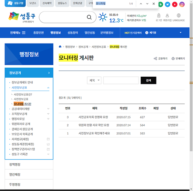The height and width of the screenshot is (191, 193).
Task: Click the 정보공개 section chevron
Action: coord(49,73)
